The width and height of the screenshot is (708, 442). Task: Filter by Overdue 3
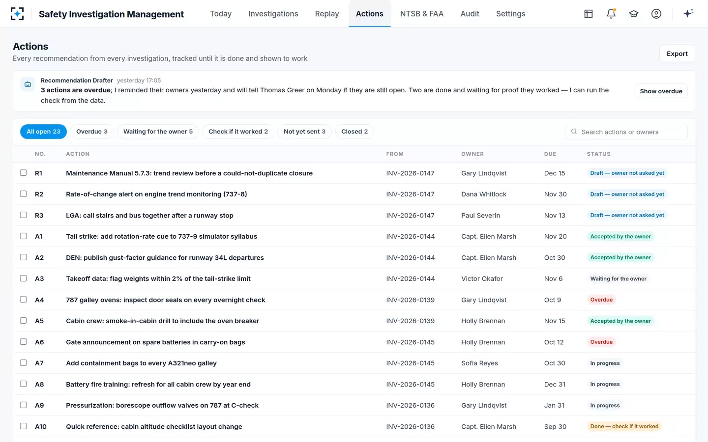tap(92, 132)
